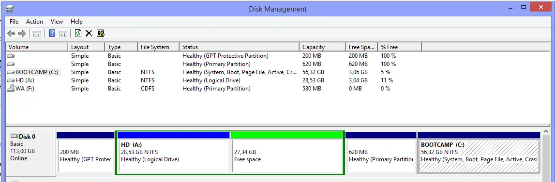
Task: Click the drive icon beside HD (A:)
Action: coord(11,80)
